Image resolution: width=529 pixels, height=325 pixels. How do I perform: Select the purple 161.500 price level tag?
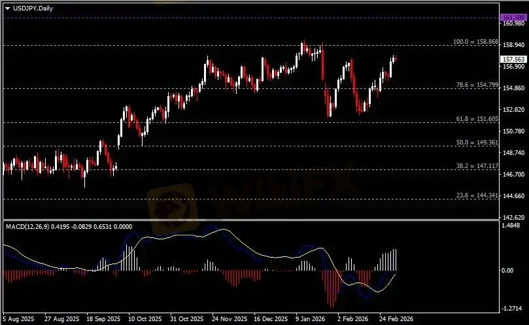(513, 16)
